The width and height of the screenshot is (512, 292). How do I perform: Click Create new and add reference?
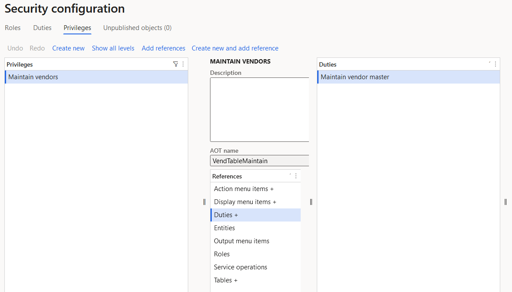pos(235,48)
